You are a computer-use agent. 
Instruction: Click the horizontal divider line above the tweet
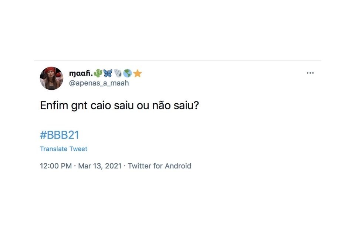[x=177, y=61]
